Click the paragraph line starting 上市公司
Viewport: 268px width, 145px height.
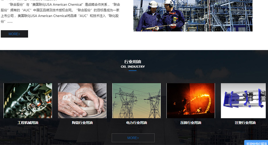pos(60,16)
